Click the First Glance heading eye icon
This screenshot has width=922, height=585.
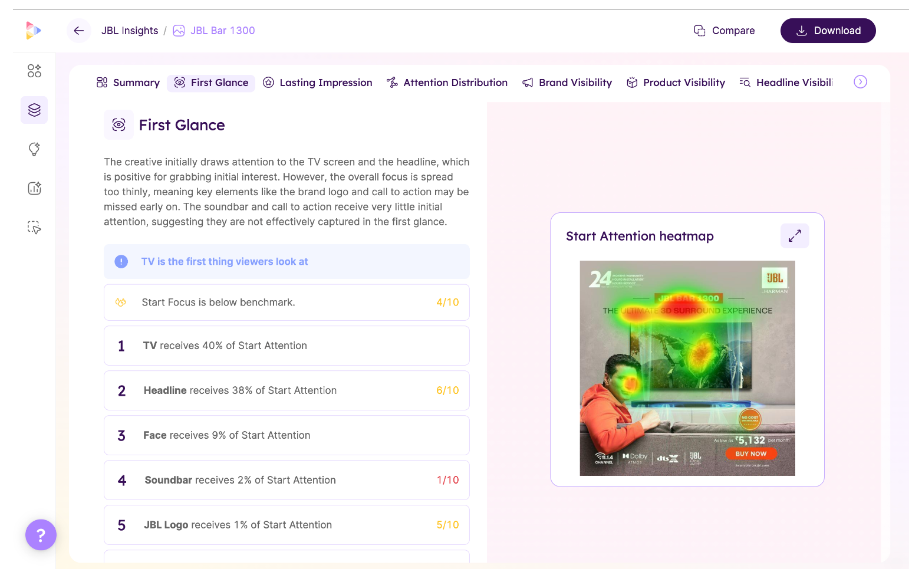click(118, 125)
